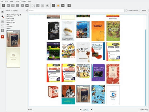Click the add item plus toolbar icon
The image size is (149, 112).
pyautogui.click(x=8, y=6)
